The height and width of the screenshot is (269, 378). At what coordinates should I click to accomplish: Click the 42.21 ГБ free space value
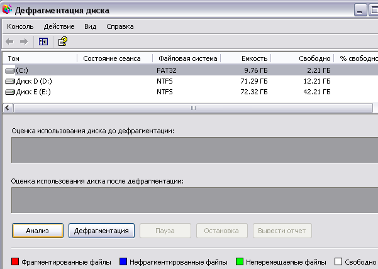pyautogui.click(x=317, y=92)
